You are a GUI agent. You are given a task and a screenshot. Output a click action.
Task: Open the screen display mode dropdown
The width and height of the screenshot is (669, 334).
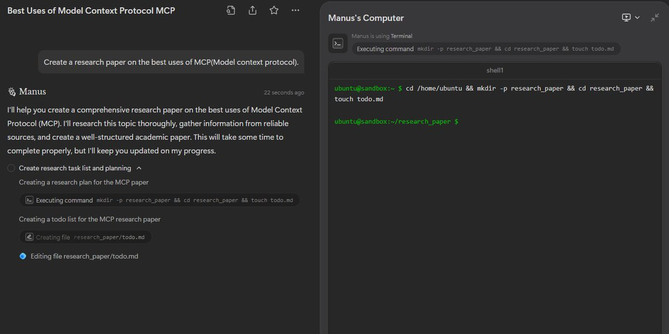pos(631,18)
